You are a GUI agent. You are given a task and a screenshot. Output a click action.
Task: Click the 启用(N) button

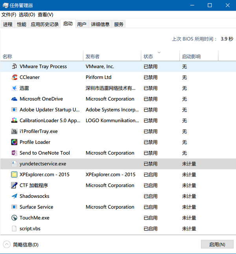[217, 244]
